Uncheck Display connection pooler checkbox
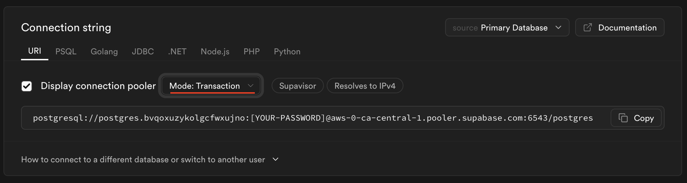Image resolution: width=687 pixels, height=183 pixels. [x=27, y=86]
